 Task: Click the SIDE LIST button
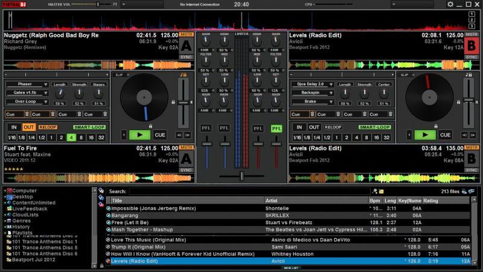[x=291, y=268]
